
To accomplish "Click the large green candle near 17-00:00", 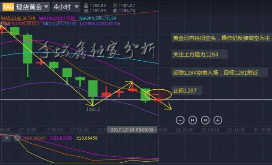I will pos(28,49).
